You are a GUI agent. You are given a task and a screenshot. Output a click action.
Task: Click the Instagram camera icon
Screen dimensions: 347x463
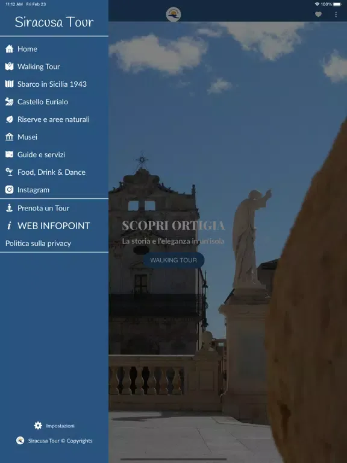(10, 189)
